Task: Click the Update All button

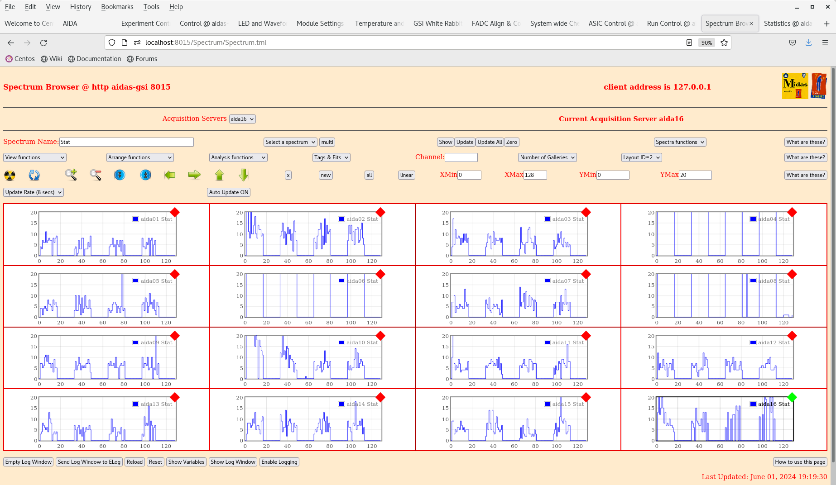Action: coord(490,142)
